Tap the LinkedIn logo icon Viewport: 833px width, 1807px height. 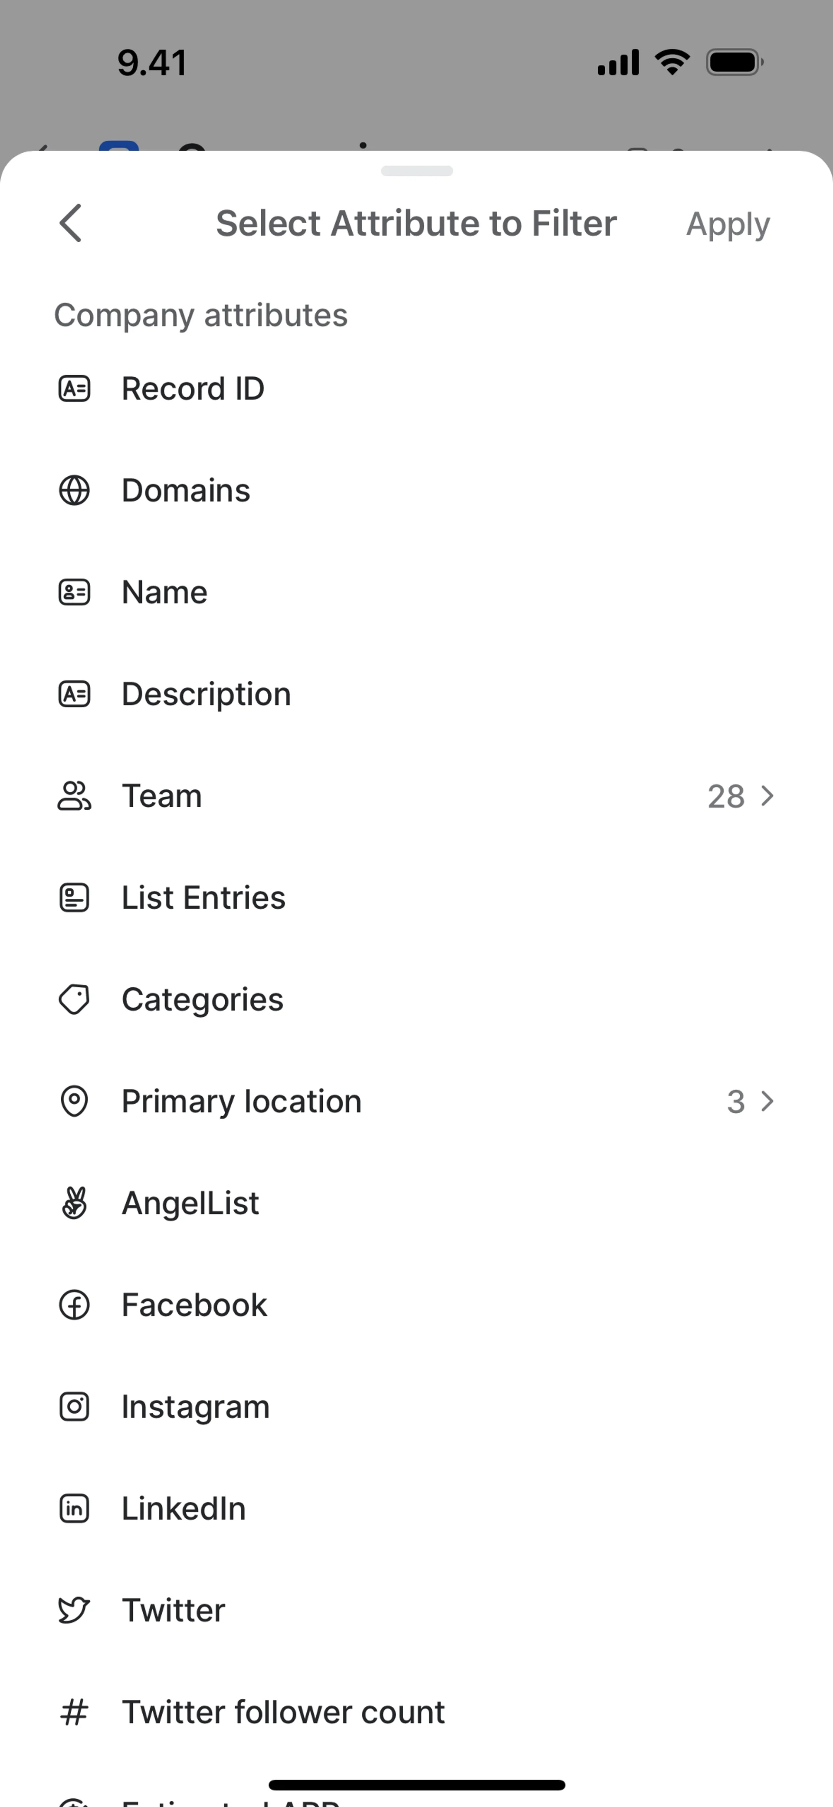pos(74,1508)
